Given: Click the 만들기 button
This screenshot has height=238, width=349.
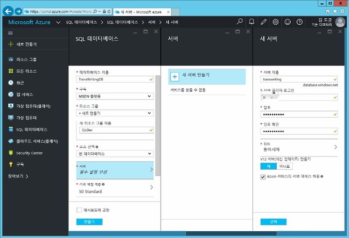Looking at the screenshot, I should [89, 222].
